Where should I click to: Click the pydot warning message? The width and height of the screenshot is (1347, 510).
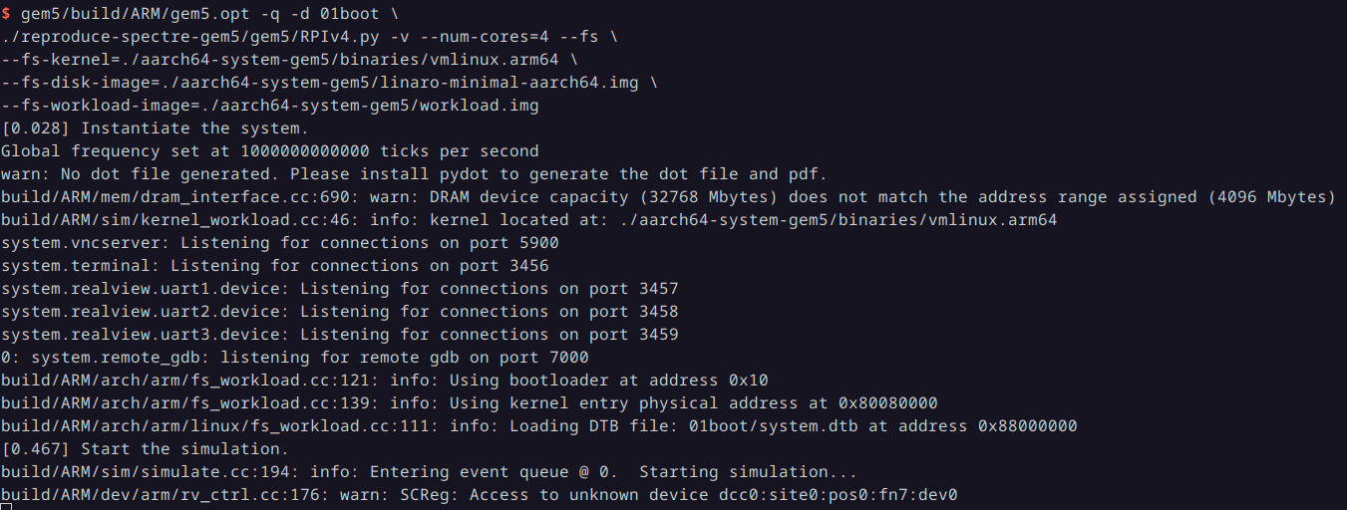tap(414, 174)
